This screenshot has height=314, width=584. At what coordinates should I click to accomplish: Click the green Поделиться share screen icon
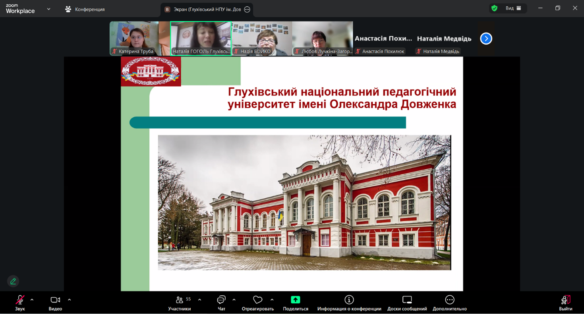(295, 300)
